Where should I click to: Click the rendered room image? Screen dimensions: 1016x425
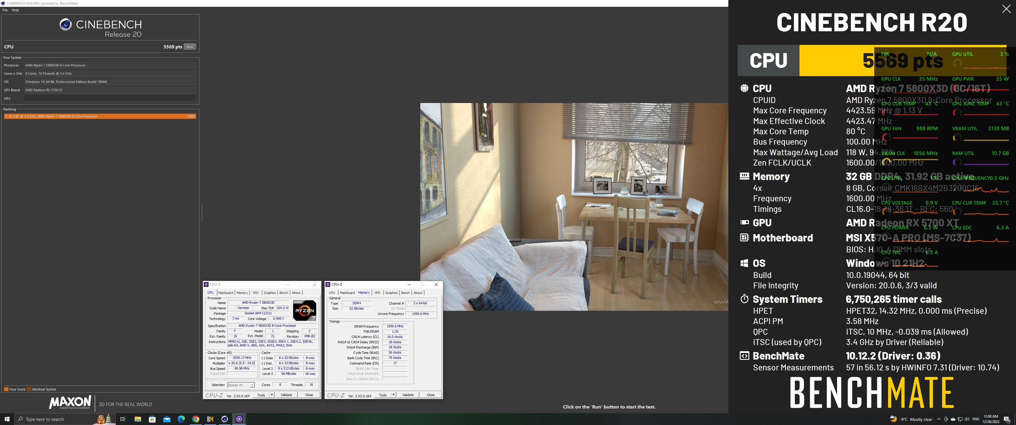tap(574, 207)
